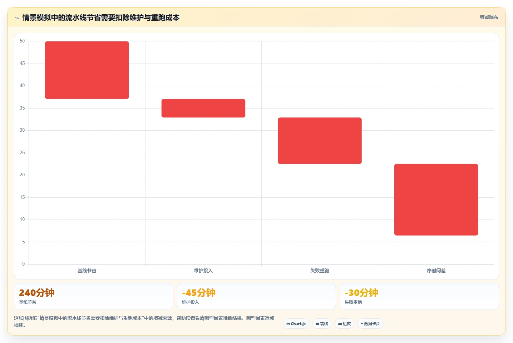This screenshot has height=343, width=513.
Task: Click the 失败重跑 caption under -30分钟
Action: click(x=353, y=302)
